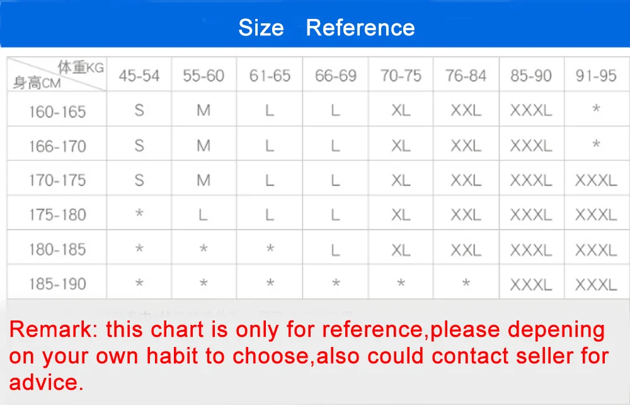Select the 70-75 weight column header
630x405 pixels.
click(401, 76)
